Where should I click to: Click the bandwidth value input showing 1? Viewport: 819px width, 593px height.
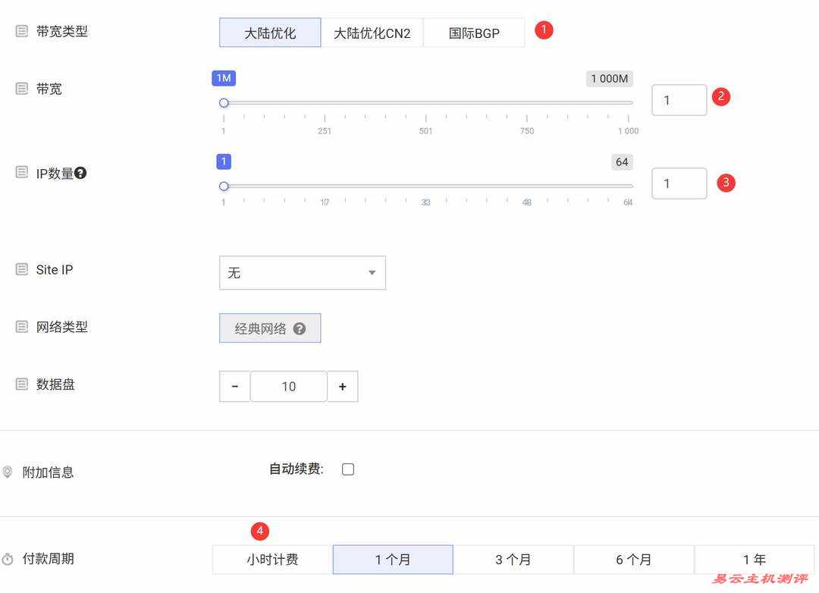pyautogui.click(x=679, y=99)
